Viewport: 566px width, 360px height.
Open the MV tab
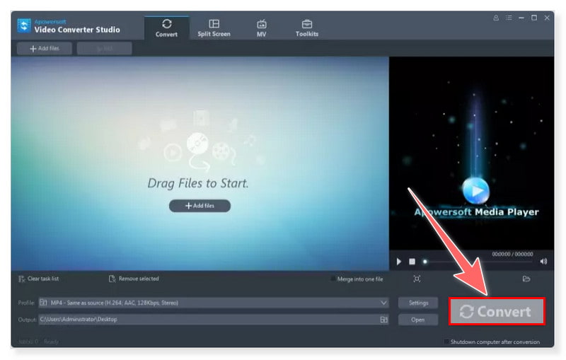pos(261,28)
